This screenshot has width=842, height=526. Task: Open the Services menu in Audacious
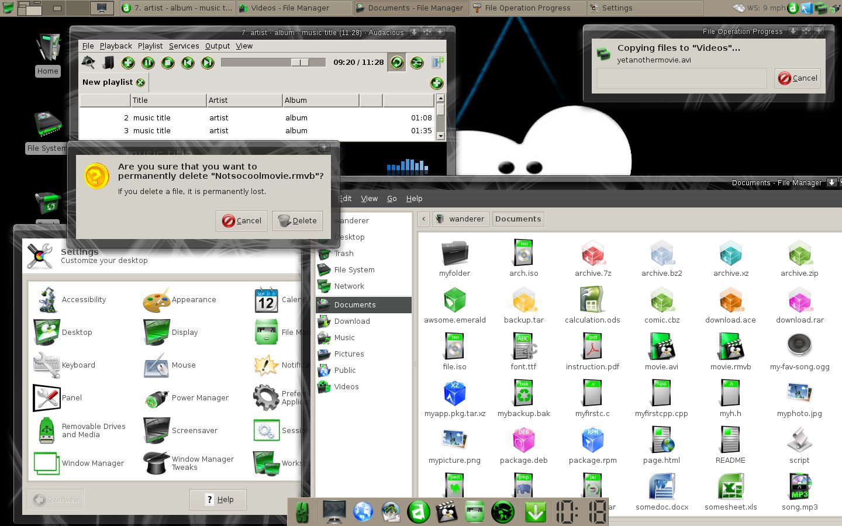click(x=184, y=46)
